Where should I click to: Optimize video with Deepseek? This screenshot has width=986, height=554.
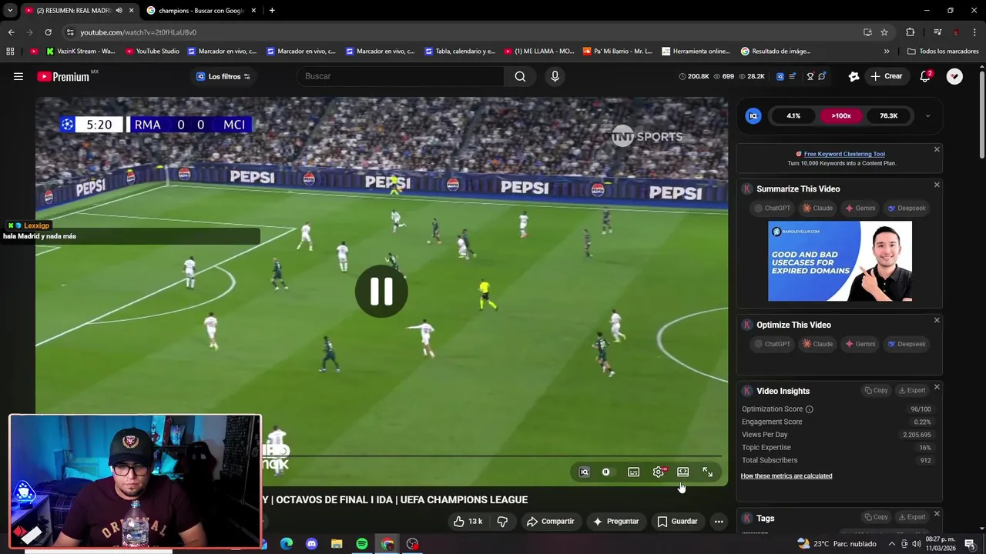(x=907, y=344)
